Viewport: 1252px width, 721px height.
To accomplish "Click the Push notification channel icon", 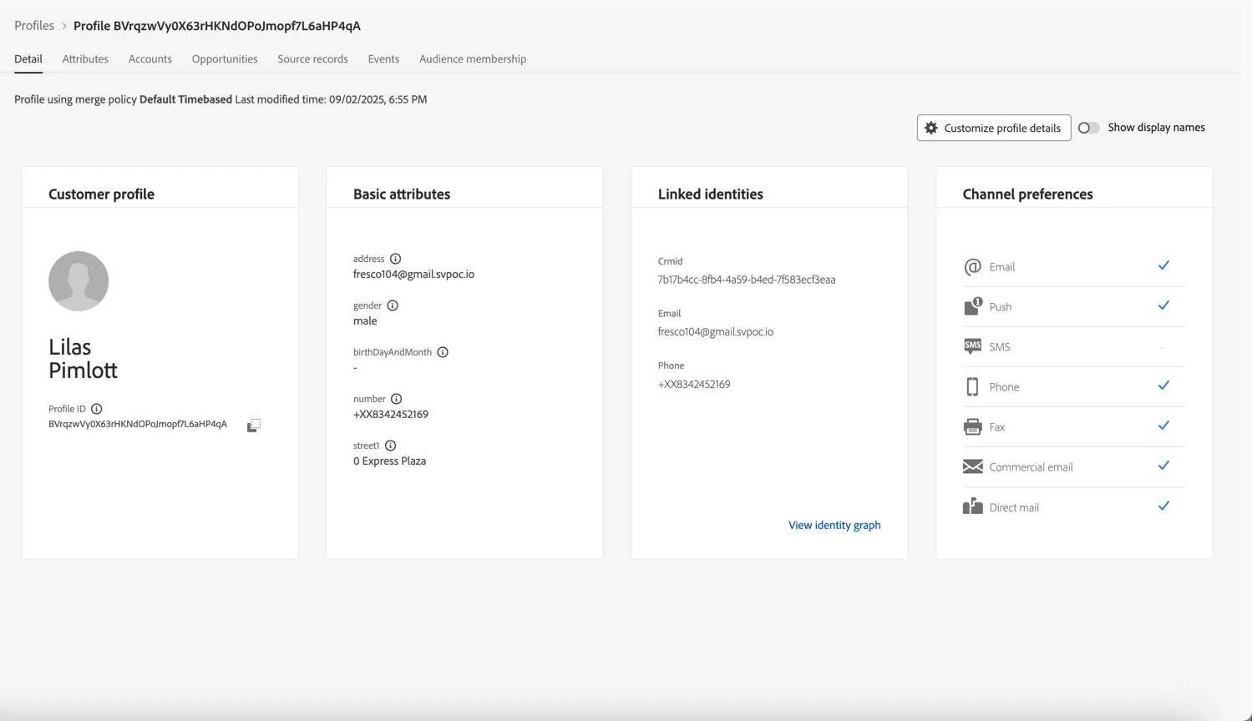I will (x=972, y=306).
